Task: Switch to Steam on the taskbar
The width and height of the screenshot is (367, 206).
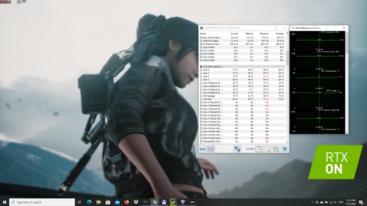Action: [173, 202]
